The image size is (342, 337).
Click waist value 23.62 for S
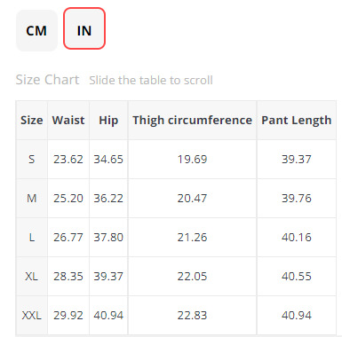pos(68,160)
